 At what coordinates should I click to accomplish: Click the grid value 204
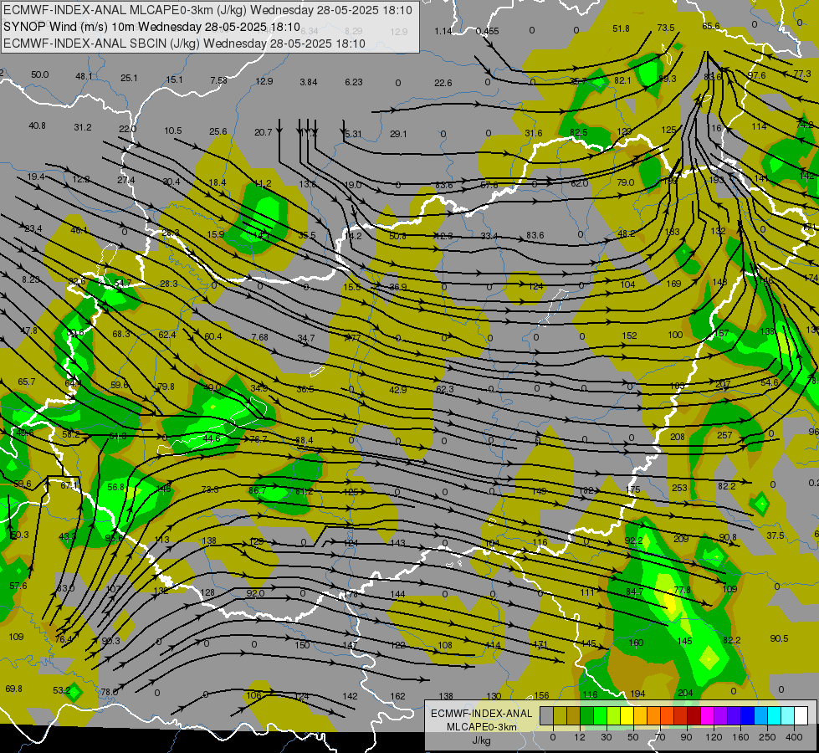(685, 693)
